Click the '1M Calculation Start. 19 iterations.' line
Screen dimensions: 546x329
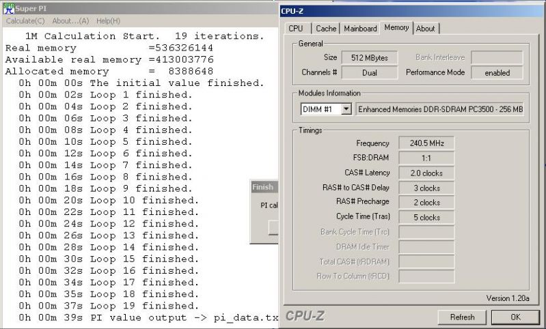pos(144,36)
